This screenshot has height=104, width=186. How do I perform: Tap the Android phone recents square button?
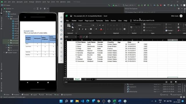click(x=48, y=82)
